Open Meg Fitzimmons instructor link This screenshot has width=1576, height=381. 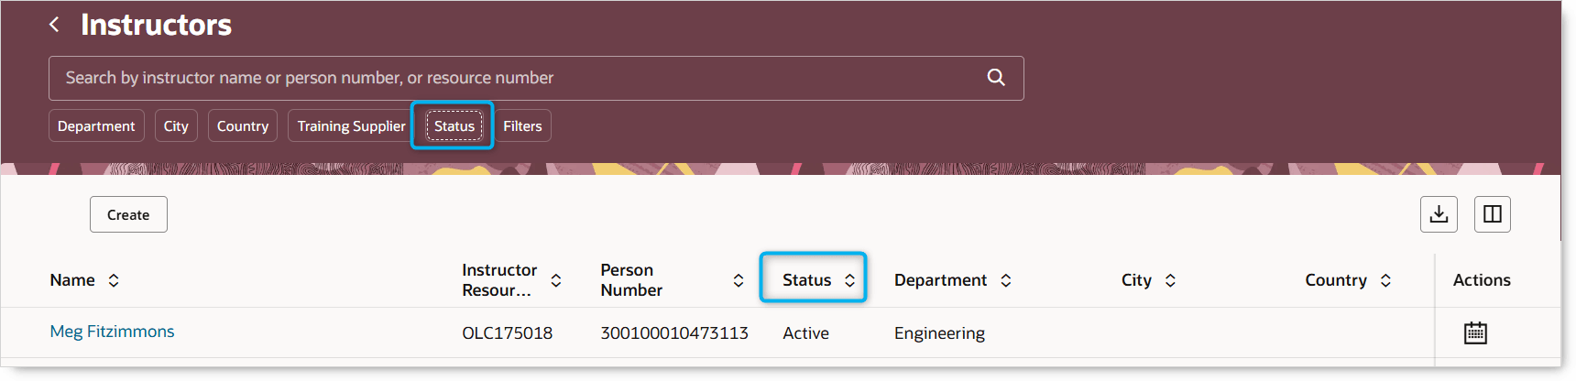click(x=112, y=332)
